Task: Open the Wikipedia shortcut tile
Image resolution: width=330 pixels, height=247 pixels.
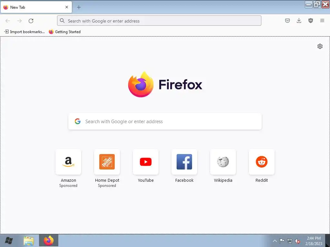Action: [223, 162]
